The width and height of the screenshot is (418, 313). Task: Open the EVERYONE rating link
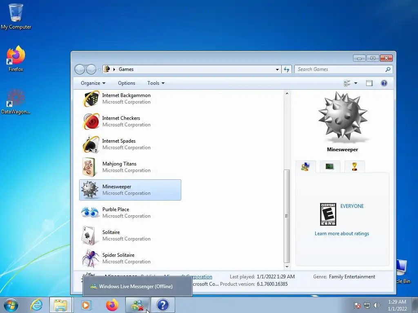tap(352, 206)
